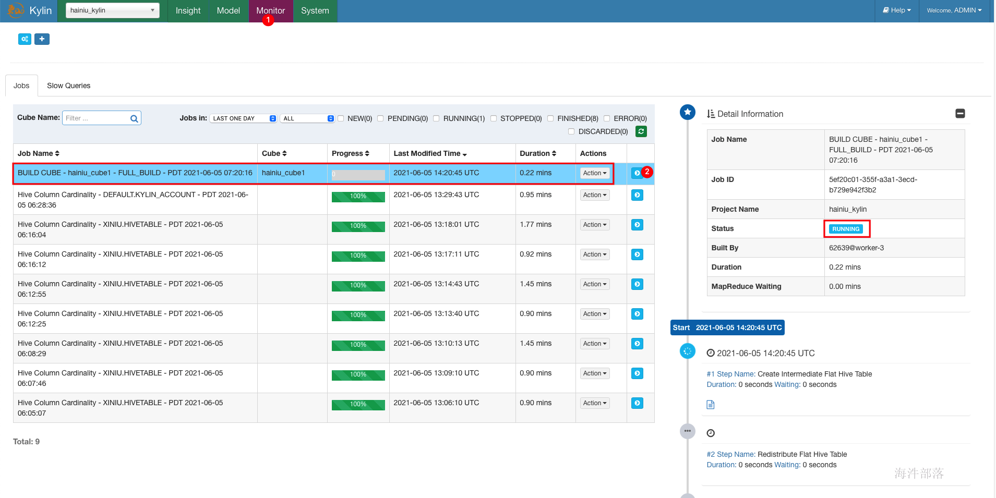This screenshot has width=996, height=498.
Task: Toggle the FINISHED(8) checkbox
Action: point(550,118)
